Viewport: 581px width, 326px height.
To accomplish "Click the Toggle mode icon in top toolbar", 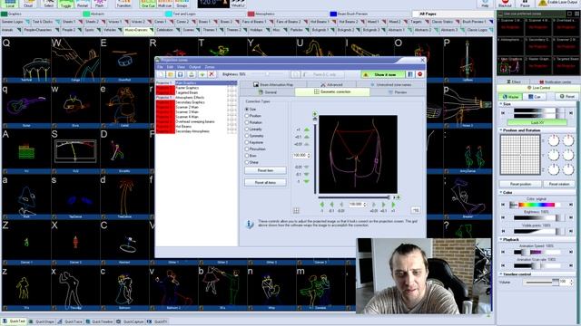I will (x=65, y=4).
